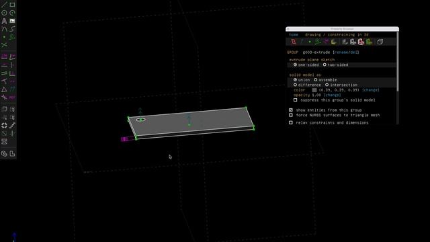Toggle red outlines display icon
Viewport: 430px width, 242px height.
361,42
